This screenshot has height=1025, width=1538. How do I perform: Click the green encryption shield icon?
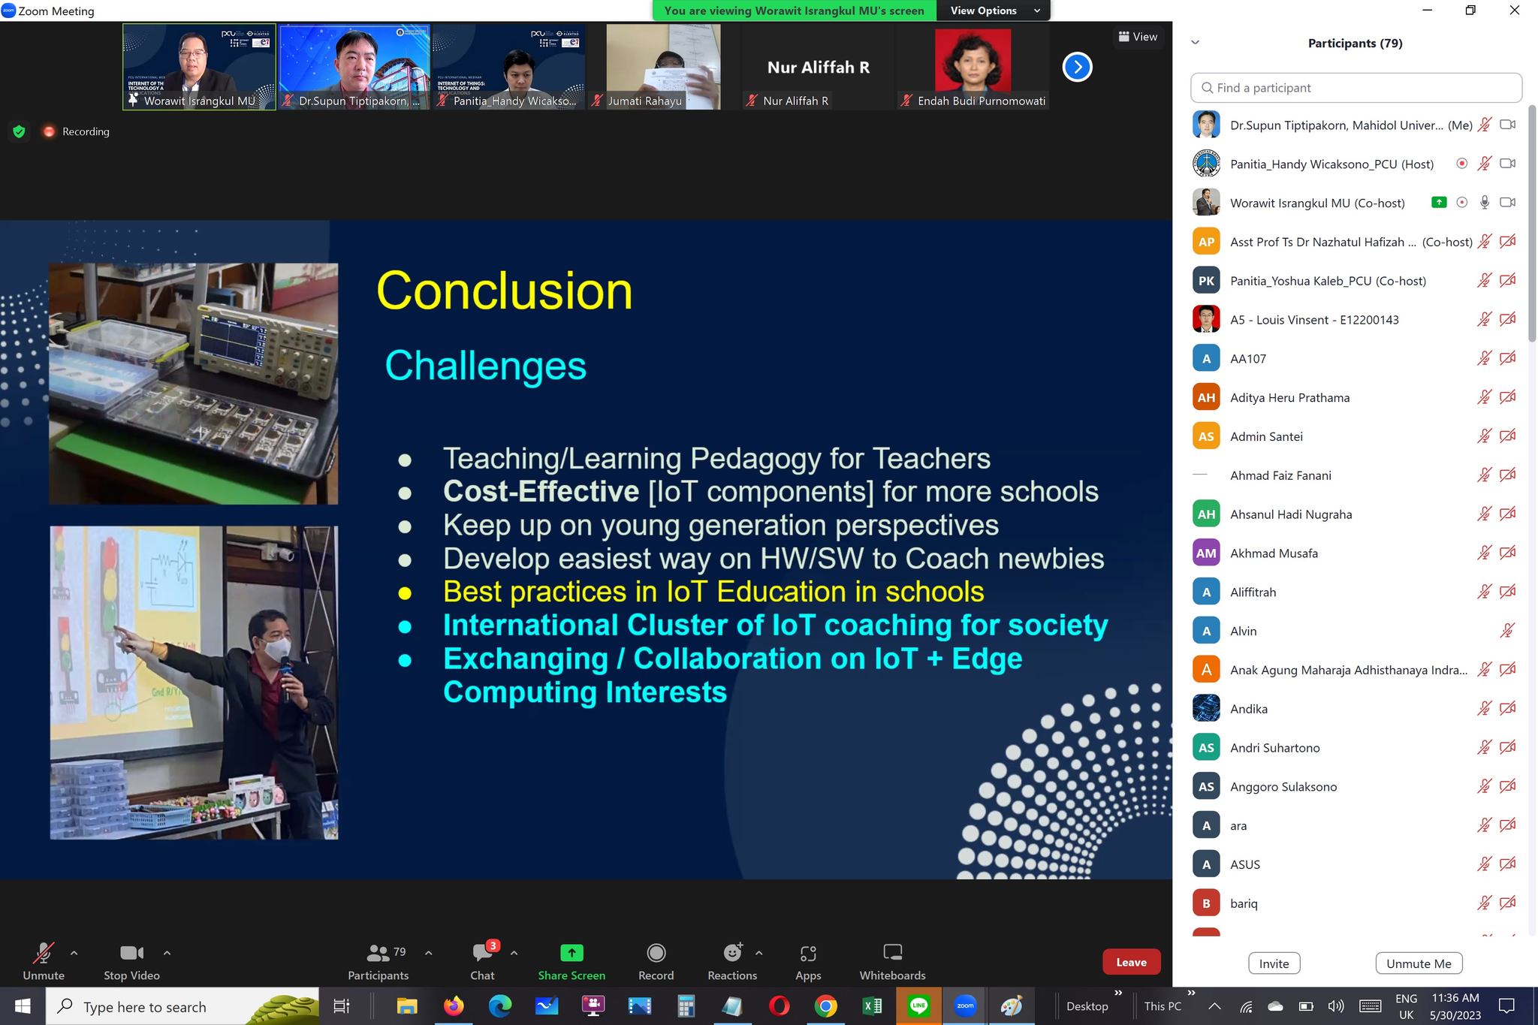click(x=20, y=131)
